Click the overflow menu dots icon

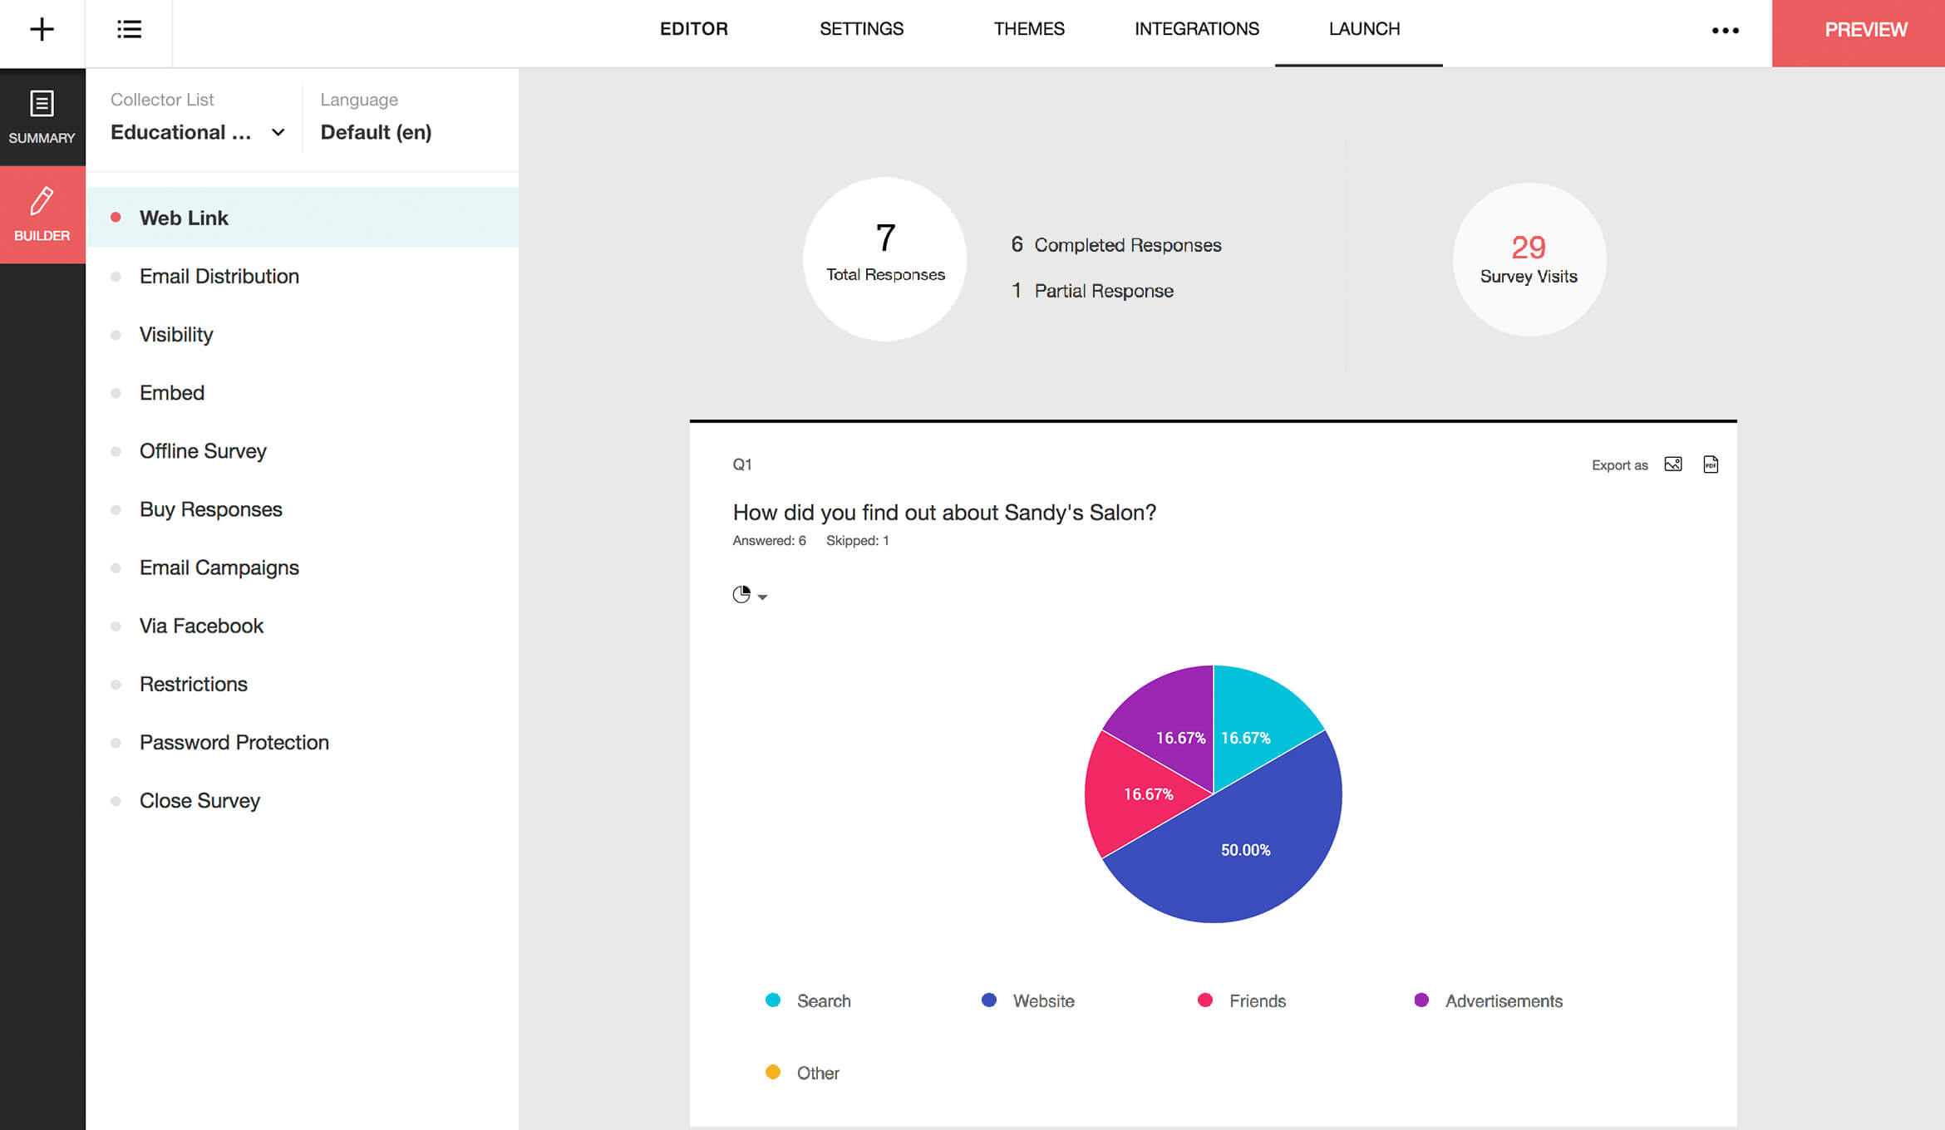(1726, 30)
